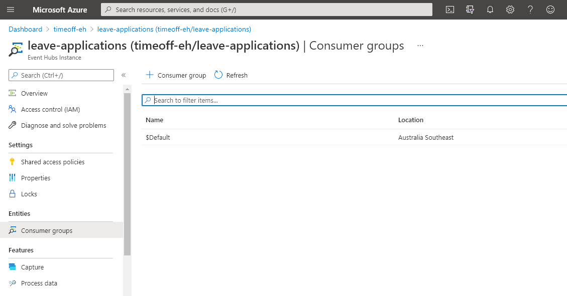The image size is (567, 296).
Task: Collapse the sidebar with double chevron
Action: click(124, 75)
